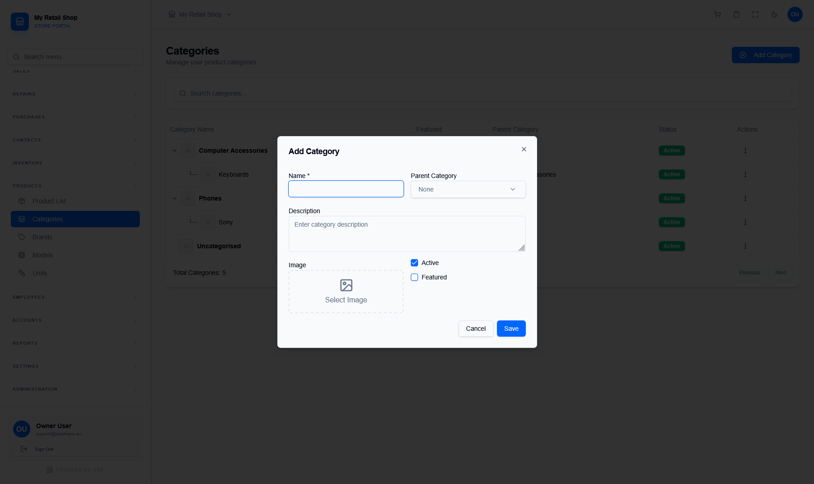
Task: Expand the Inventory menu section
Action: click(75, 163)
